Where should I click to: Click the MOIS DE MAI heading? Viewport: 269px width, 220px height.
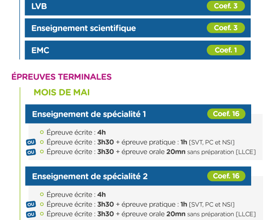coord(62,92)
